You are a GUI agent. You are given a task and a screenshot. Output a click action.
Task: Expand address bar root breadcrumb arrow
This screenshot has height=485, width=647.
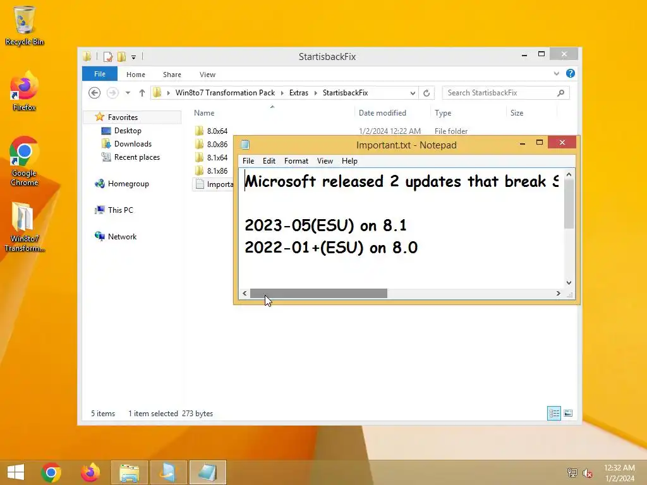point(168,93)
